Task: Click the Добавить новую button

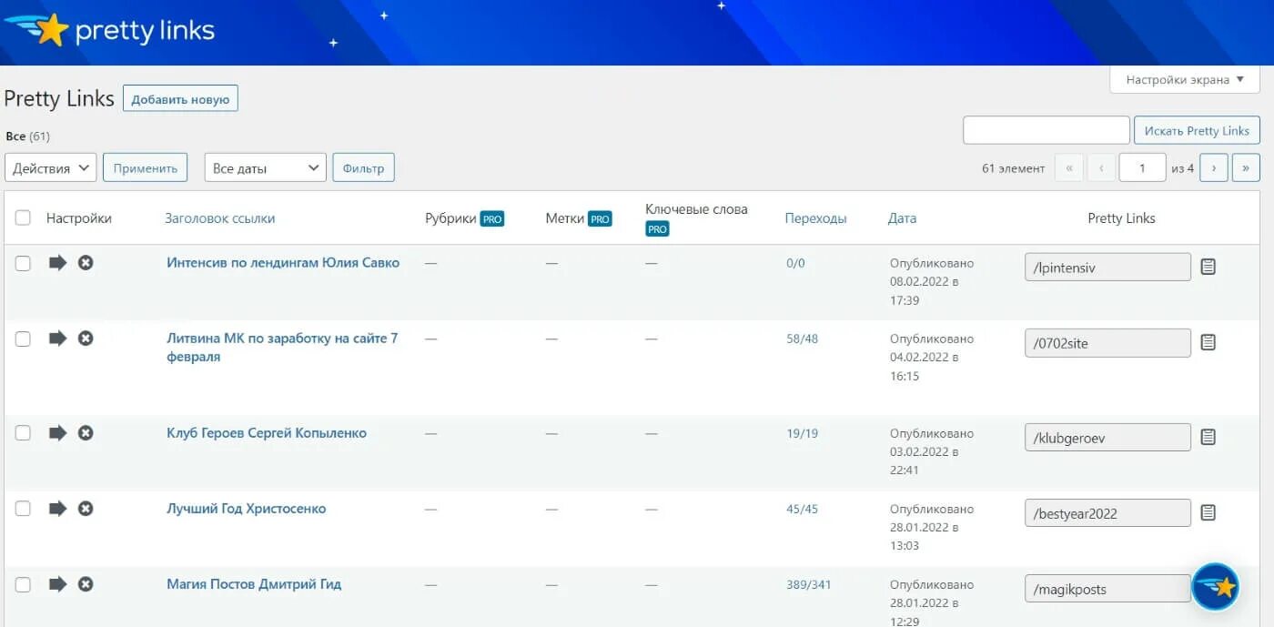Action: click(x=180, y=98)
